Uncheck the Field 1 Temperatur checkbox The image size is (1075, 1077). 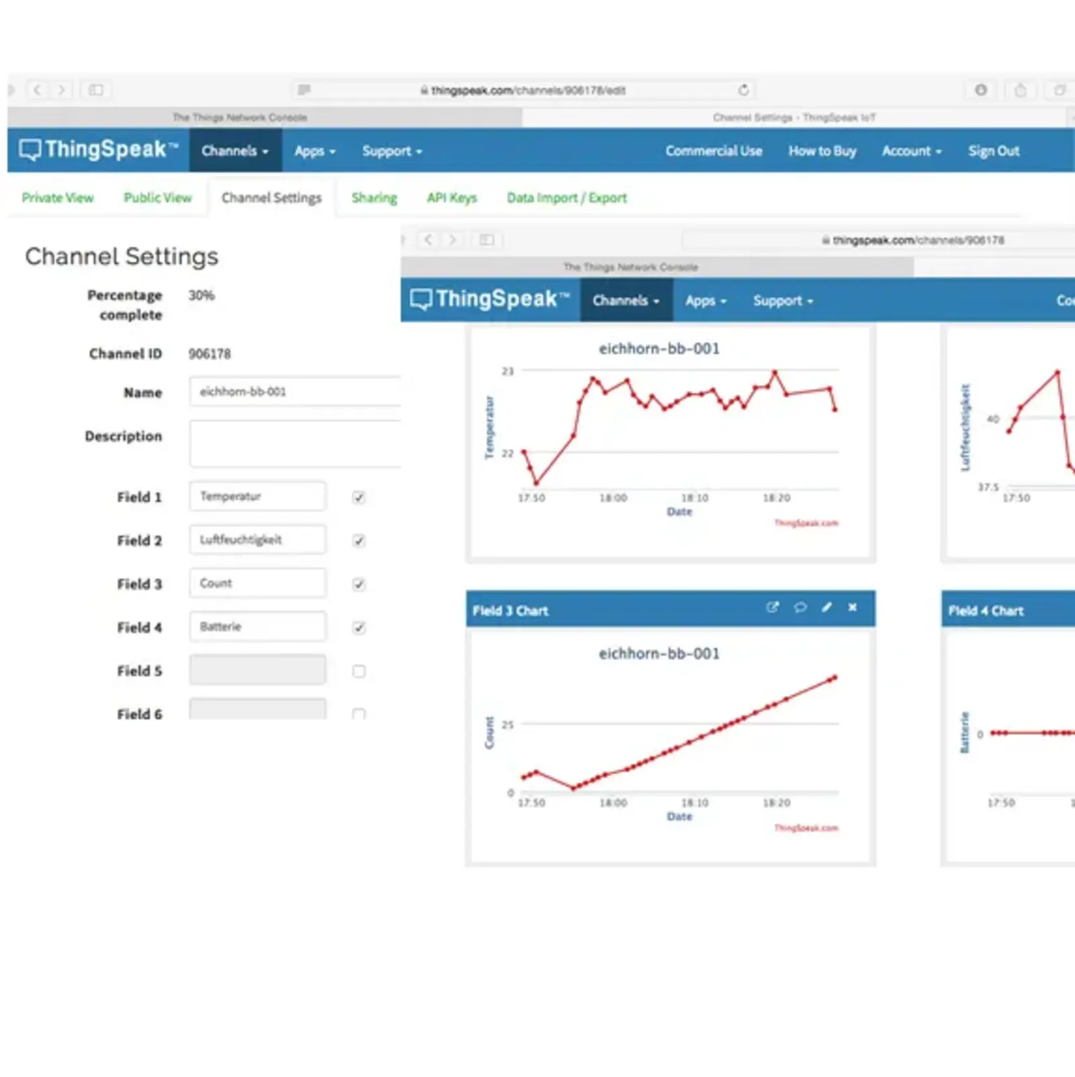[359, 498]
